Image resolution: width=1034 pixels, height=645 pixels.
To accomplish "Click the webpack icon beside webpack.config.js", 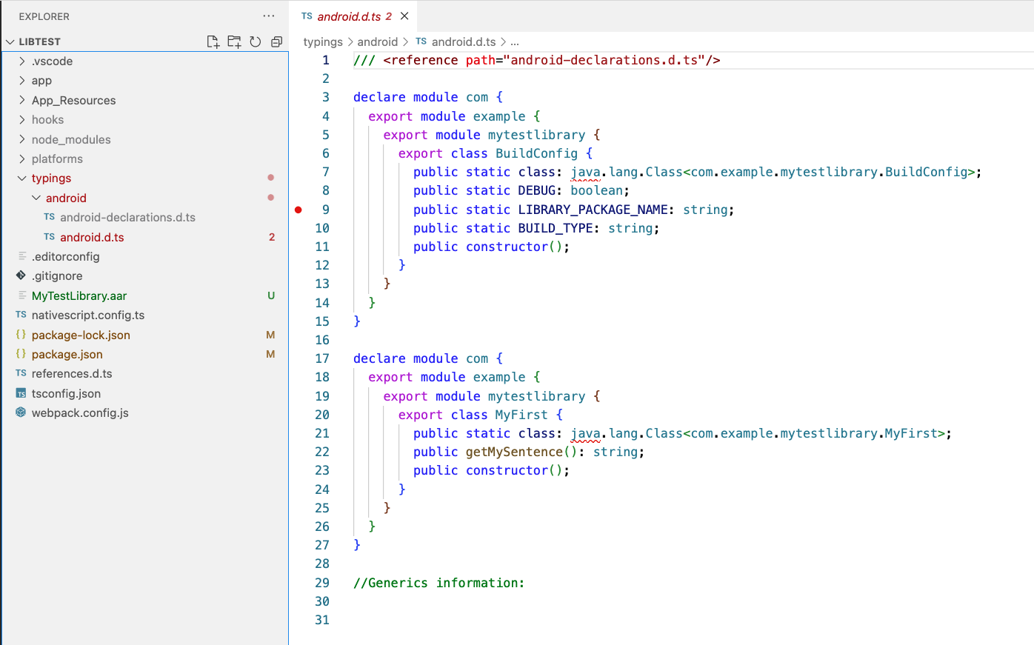I will (21, 412).
